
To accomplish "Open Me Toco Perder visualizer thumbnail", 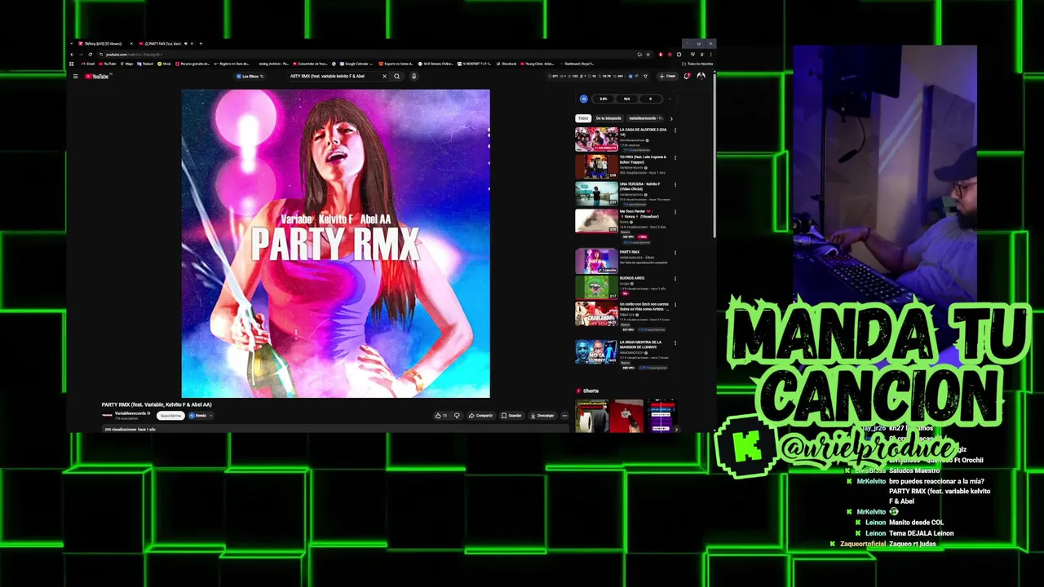I will coord(596,221).
